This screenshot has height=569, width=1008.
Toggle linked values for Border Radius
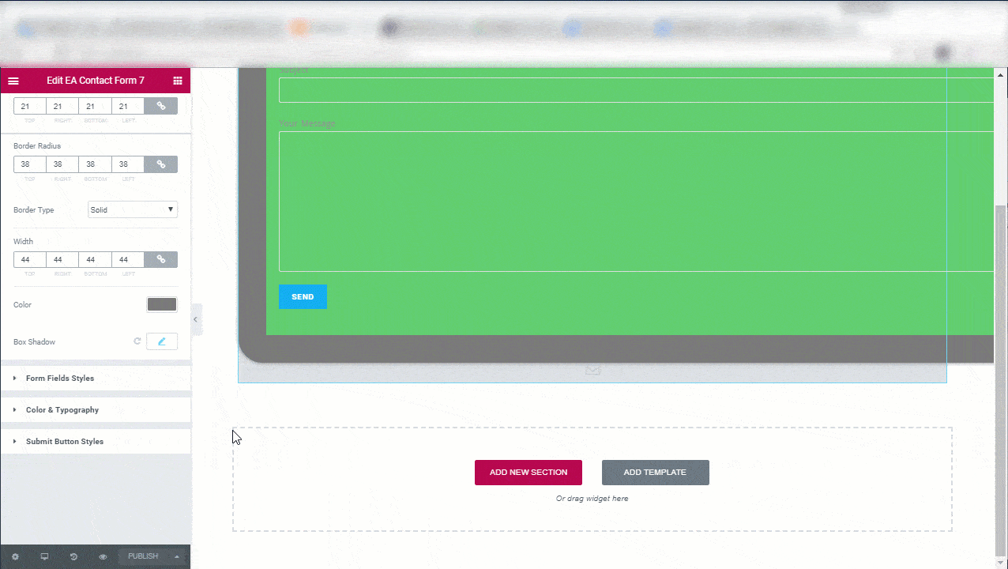coord(160,164)
